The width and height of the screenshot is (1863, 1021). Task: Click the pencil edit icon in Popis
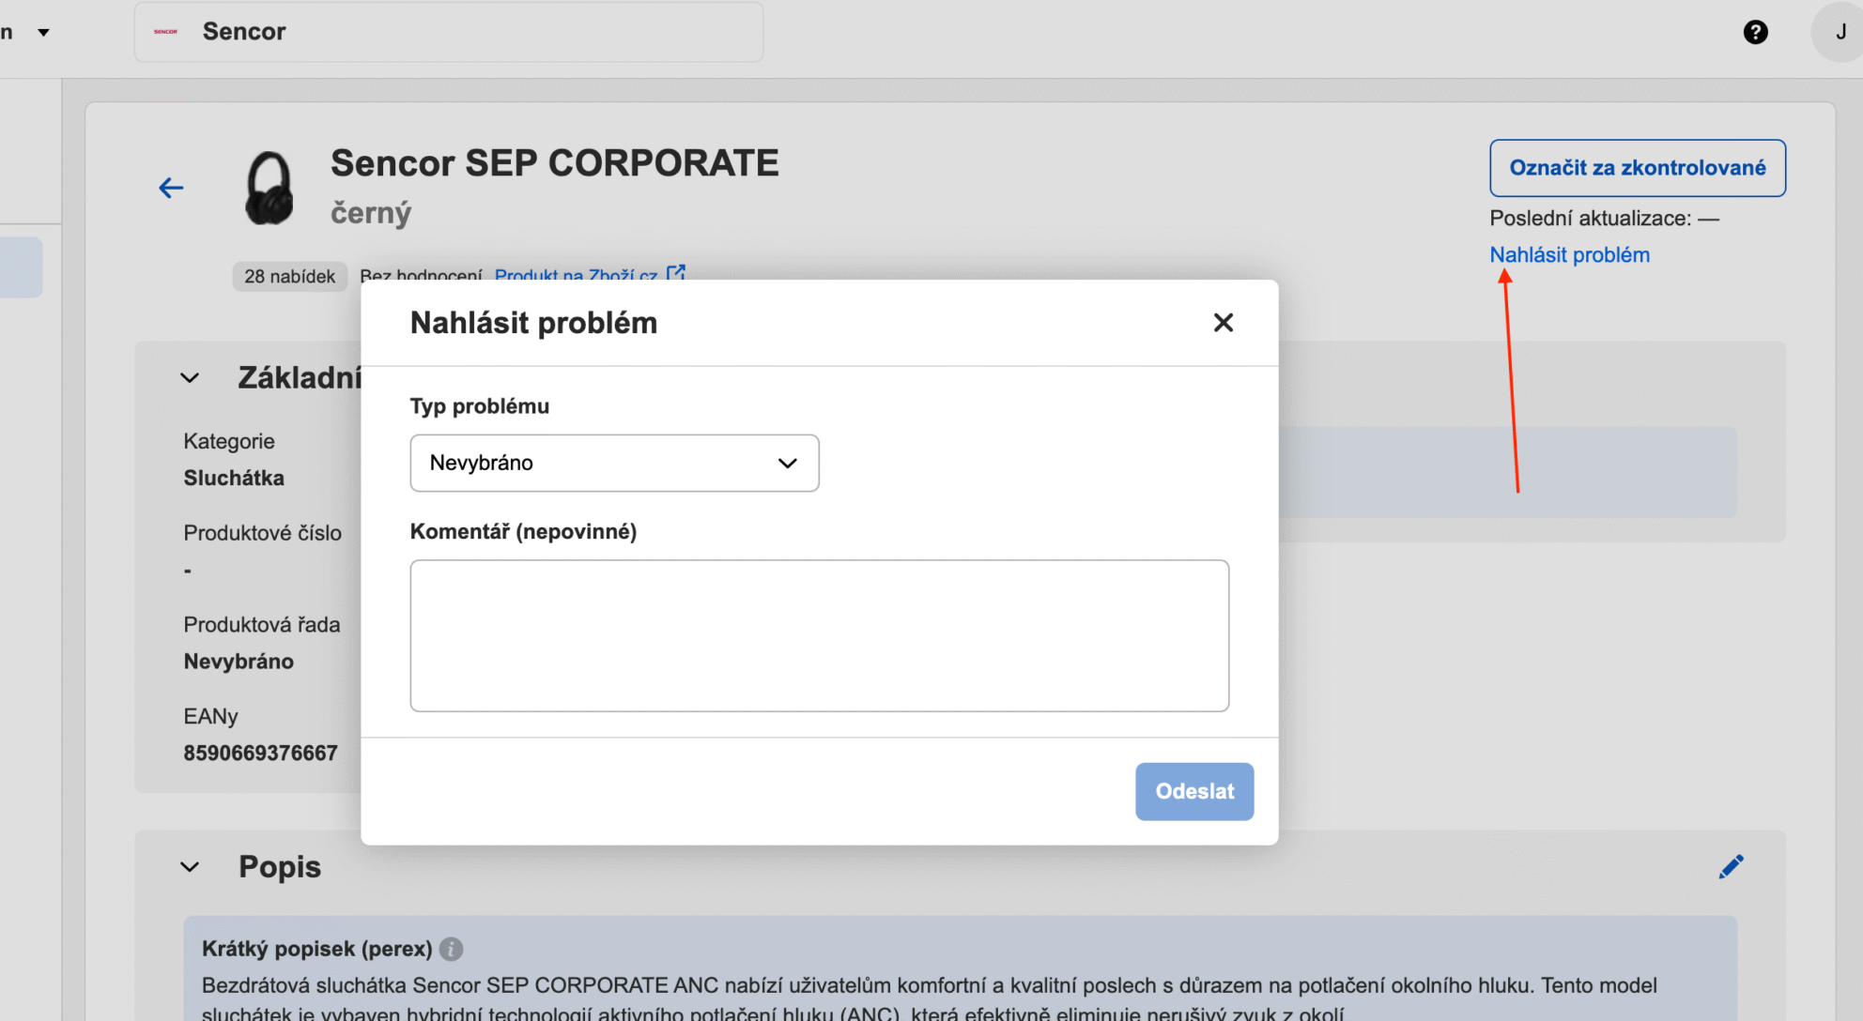pyautogui.click(x=1731, y=866)
